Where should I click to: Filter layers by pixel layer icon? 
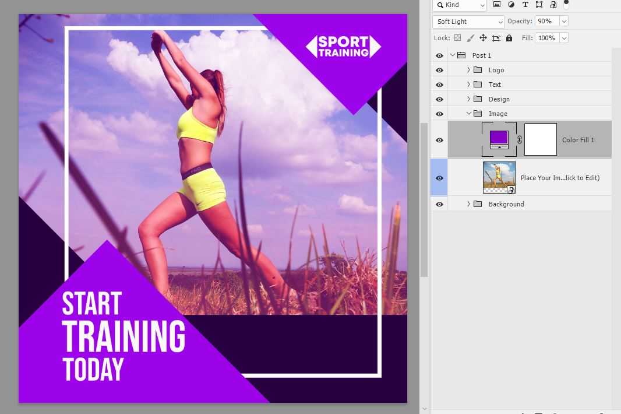pyautogui.click(x=497, y=5)
